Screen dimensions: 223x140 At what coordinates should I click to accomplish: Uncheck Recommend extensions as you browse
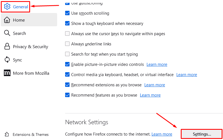(67, 85)
